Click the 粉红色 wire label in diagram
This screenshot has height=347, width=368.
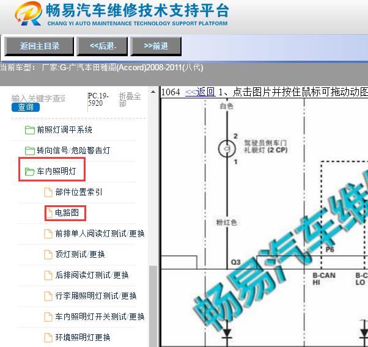coord(226,222)
